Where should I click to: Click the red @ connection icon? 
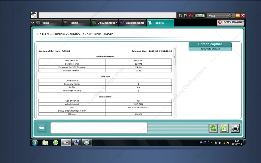(191, 15)
